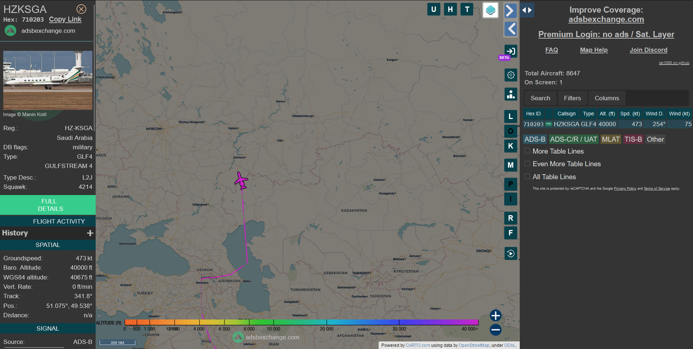This screenshot has height=349, width=693.
Task: Toggle the L map button
Action: [510, 116]
